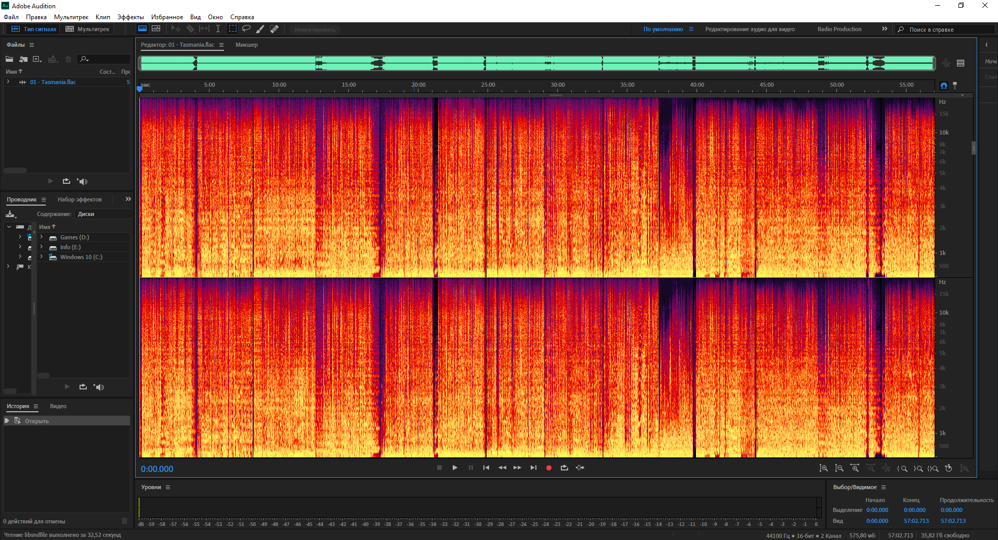Select the Time Selection tool
The image size is (998, 540).
pos(218,29)
